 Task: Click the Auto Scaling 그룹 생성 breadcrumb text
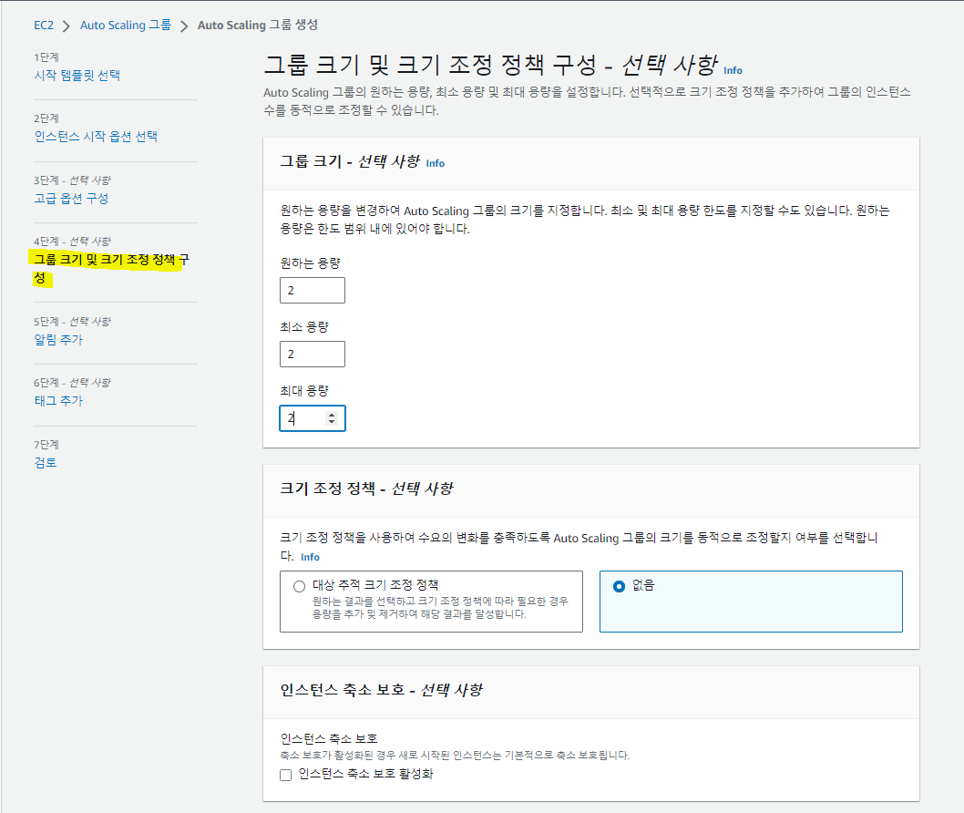pyautogui.click(x=258, y=26)
